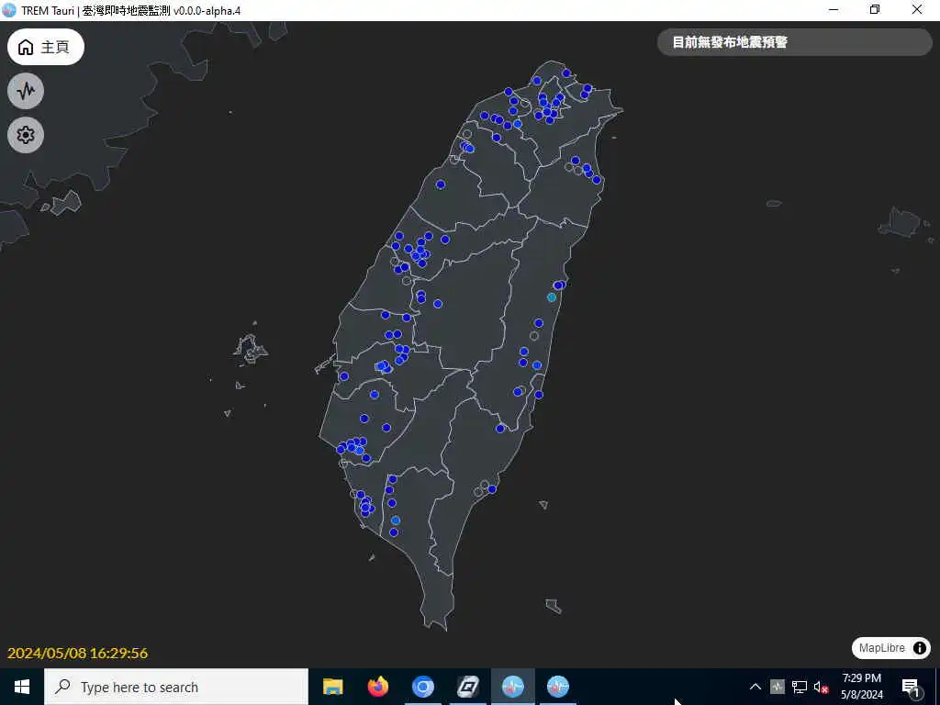The width and height of the screenshot is (940, 705).
Task: Minimize the TREM Tauri window
Action: (x=834, y=10)
